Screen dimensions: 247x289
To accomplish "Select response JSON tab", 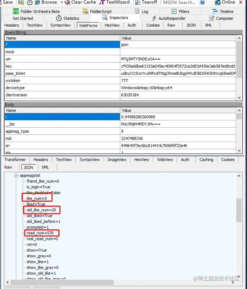I will [28, 168].
